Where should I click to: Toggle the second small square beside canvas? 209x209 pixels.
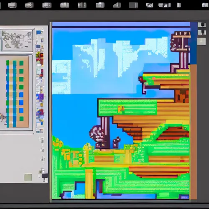click(x=201, y=33)
